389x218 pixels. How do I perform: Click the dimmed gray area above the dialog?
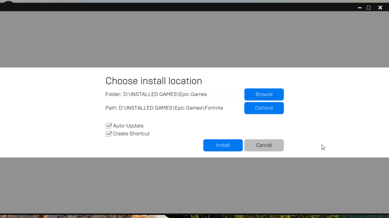(194, 39)
